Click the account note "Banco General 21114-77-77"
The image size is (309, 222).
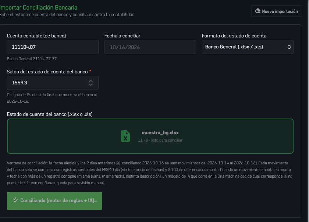coord(32,59)
